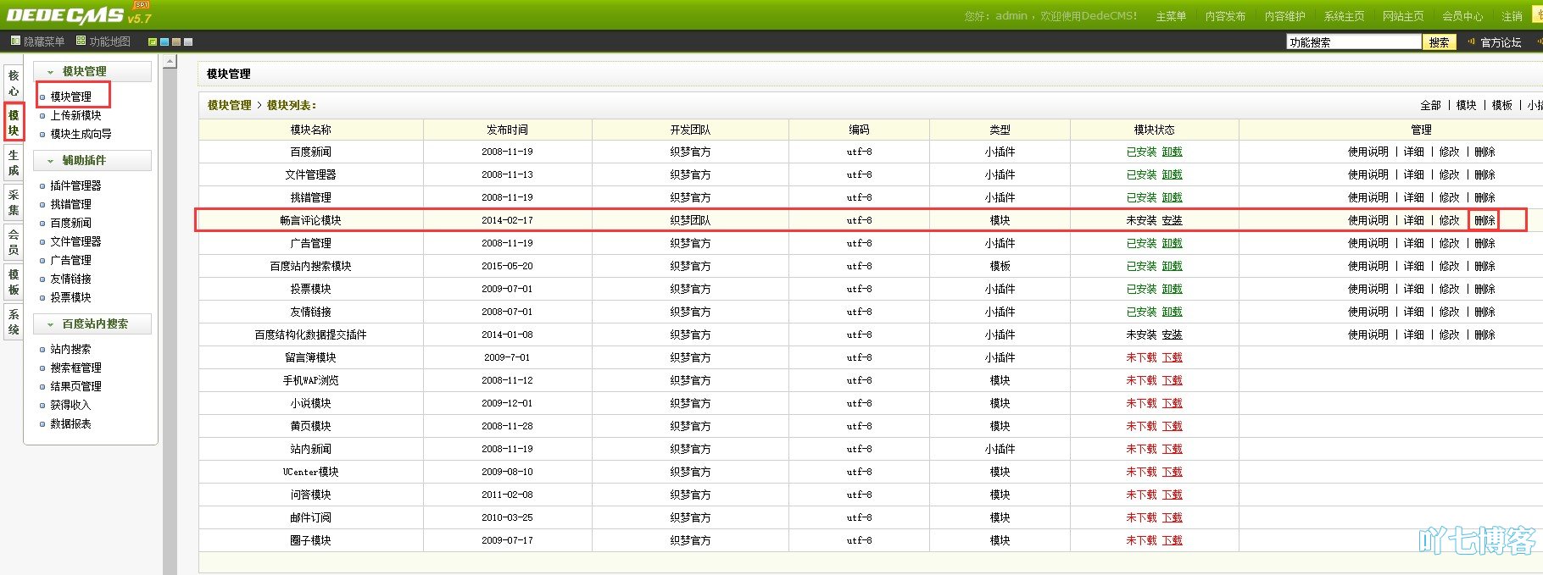Click 注销 to log out
Image resolution: width=1543 pixels, height=575 pixels.
1512,16
